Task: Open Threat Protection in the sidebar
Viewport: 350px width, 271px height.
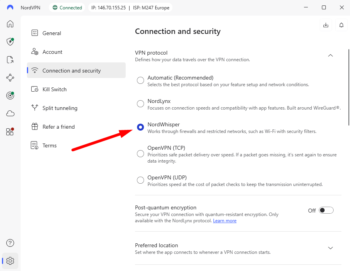Action: pos(10,42)
